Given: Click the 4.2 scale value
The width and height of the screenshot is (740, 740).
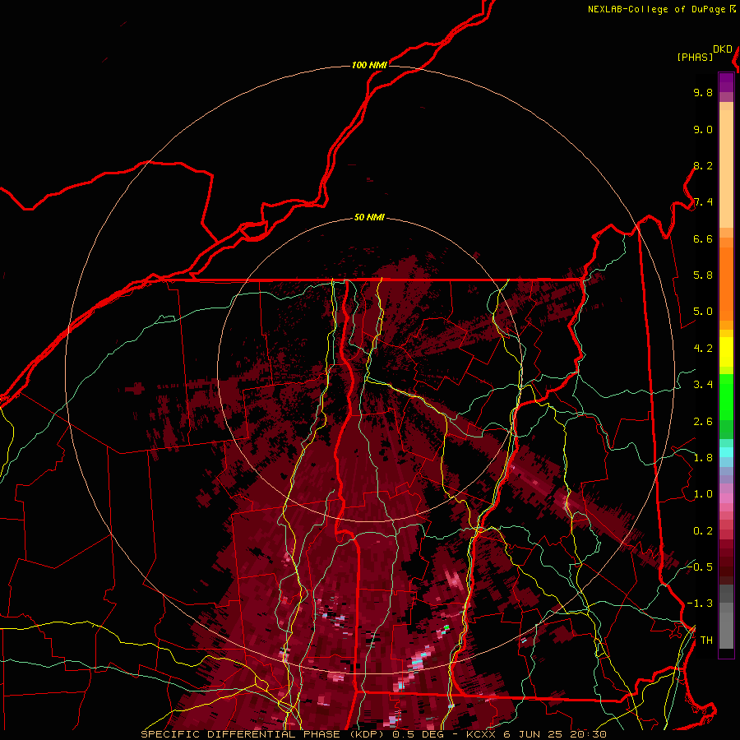Looking at the screenshot, I should (703, 349).
